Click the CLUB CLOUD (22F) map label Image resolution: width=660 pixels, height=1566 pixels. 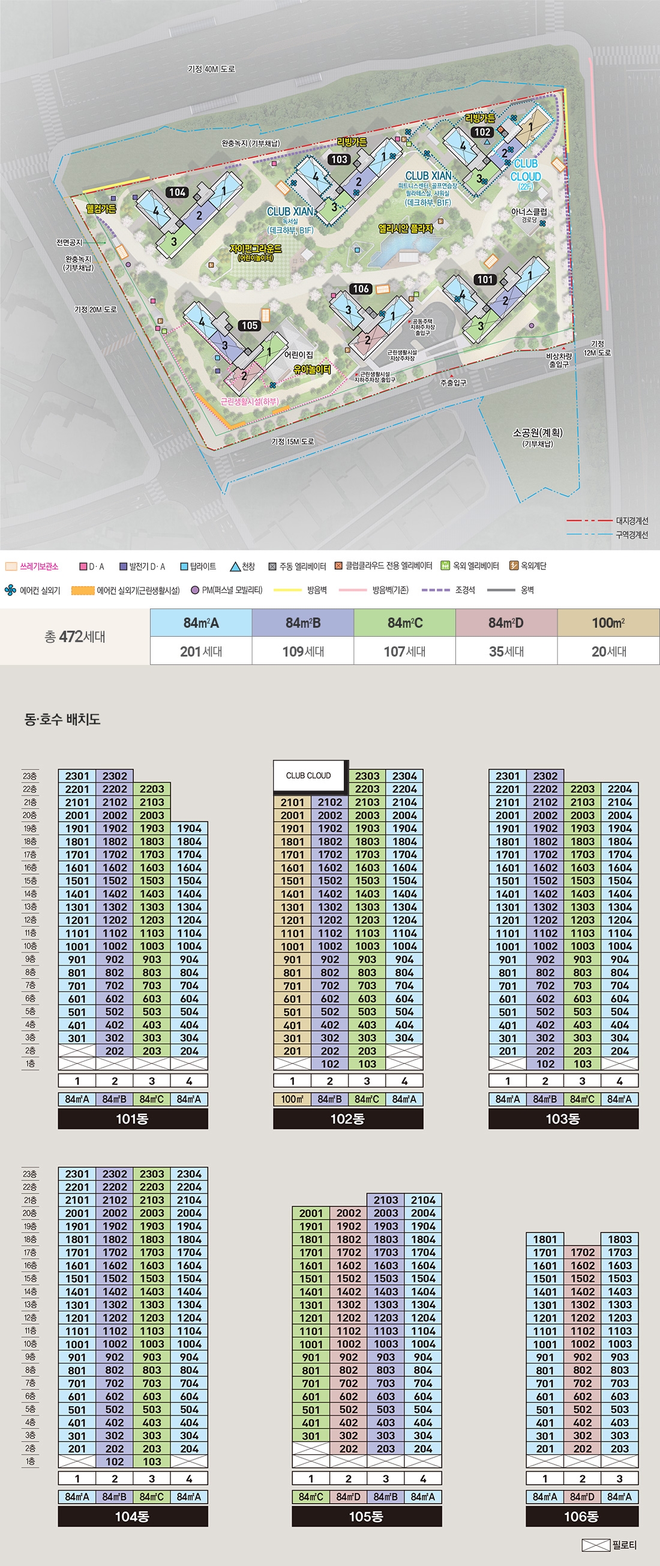[525, 174]
